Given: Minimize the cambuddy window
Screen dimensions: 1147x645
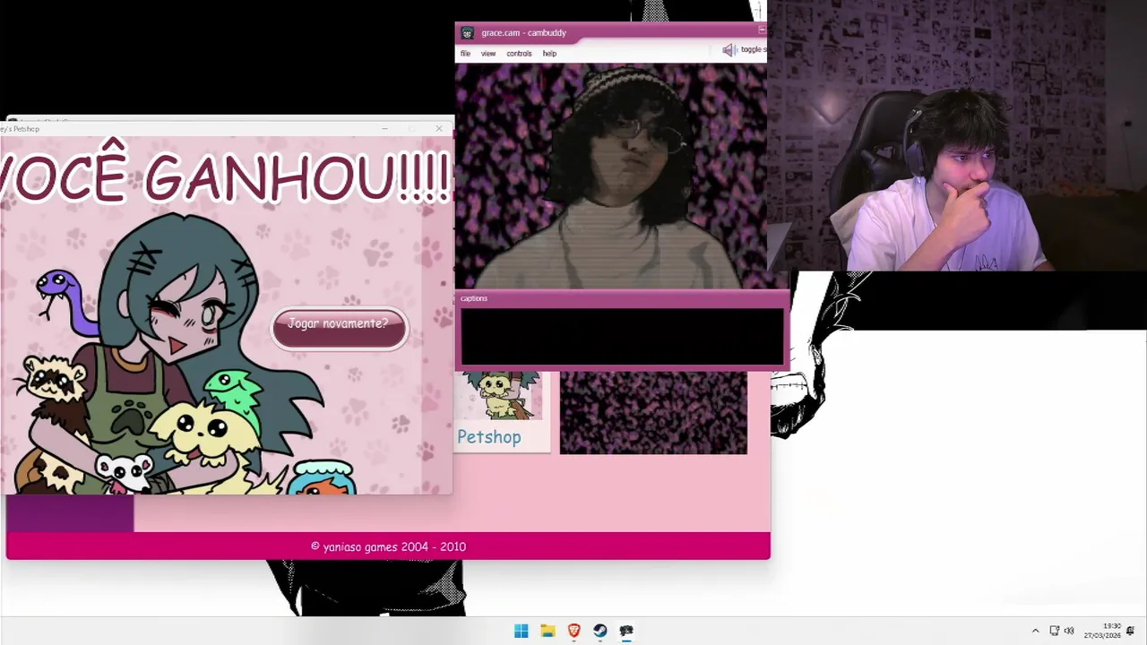Looking at the screenshot, I should (762, 30).
